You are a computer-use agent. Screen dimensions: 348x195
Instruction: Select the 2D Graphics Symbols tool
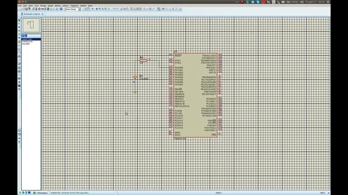point(20,86)
